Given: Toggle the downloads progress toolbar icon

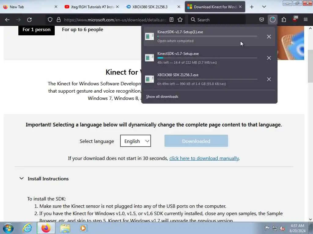Looking at the screenshot, I should coord(272,19).
